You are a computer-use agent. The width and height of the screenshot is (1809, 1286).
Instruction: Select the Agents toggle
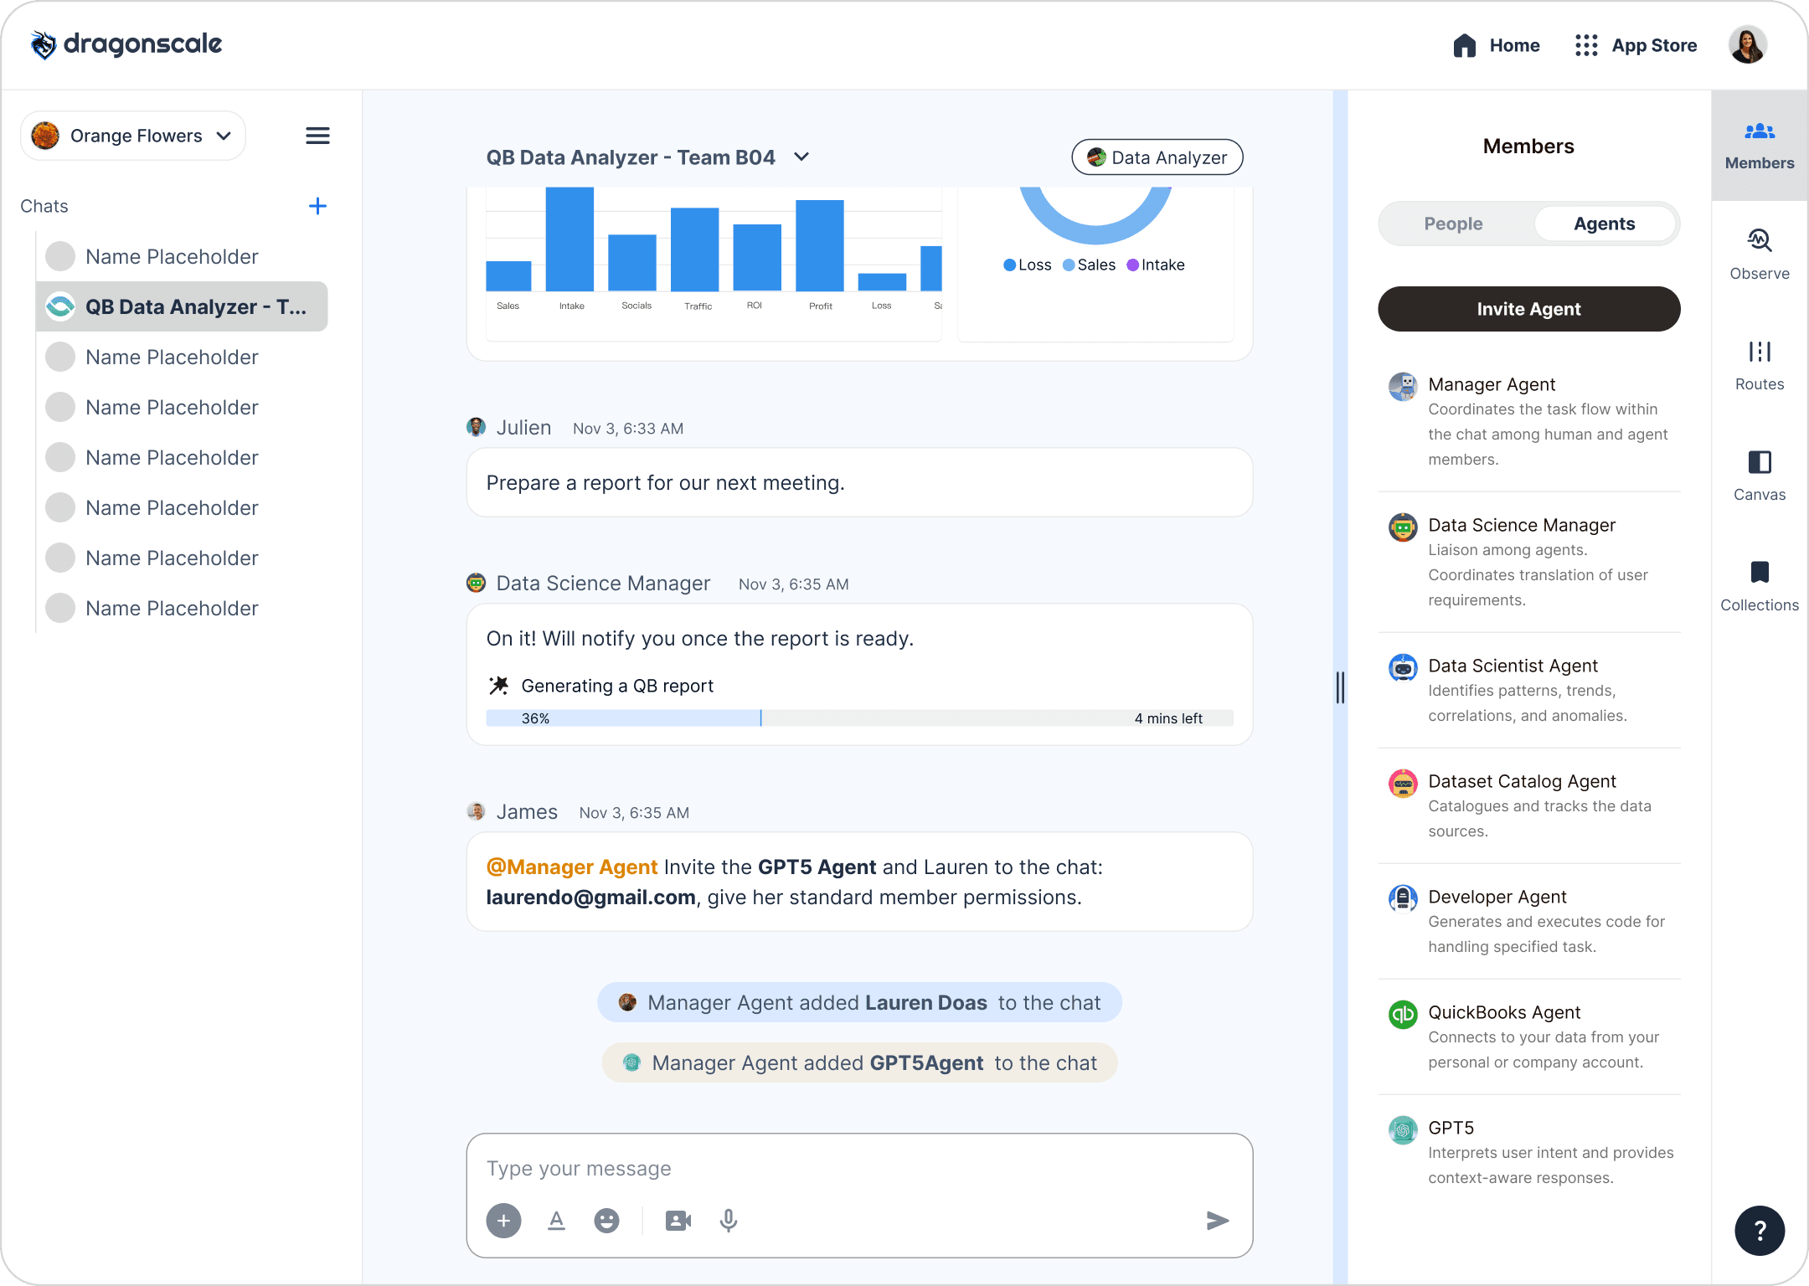pyautogui.click(x=1604, y=224)
